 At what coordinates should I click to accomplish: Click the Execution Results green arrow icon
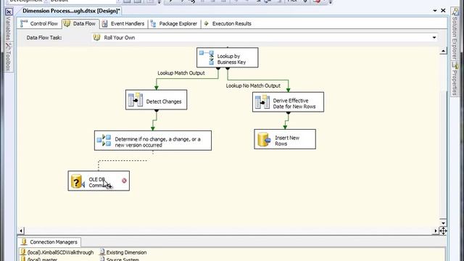pyautogui.click(x=206, y=23)
